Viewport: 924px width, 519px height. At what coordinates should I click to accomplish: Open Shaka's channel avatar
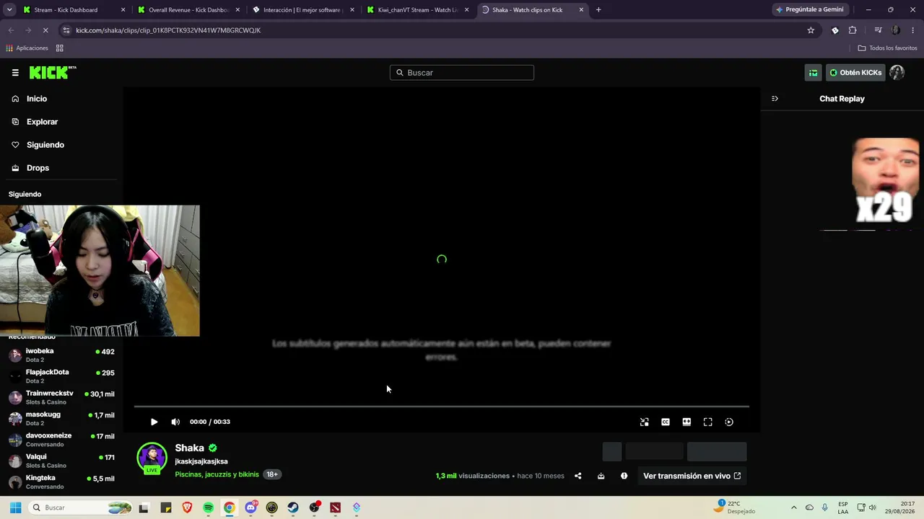click(x=152, y=458)
